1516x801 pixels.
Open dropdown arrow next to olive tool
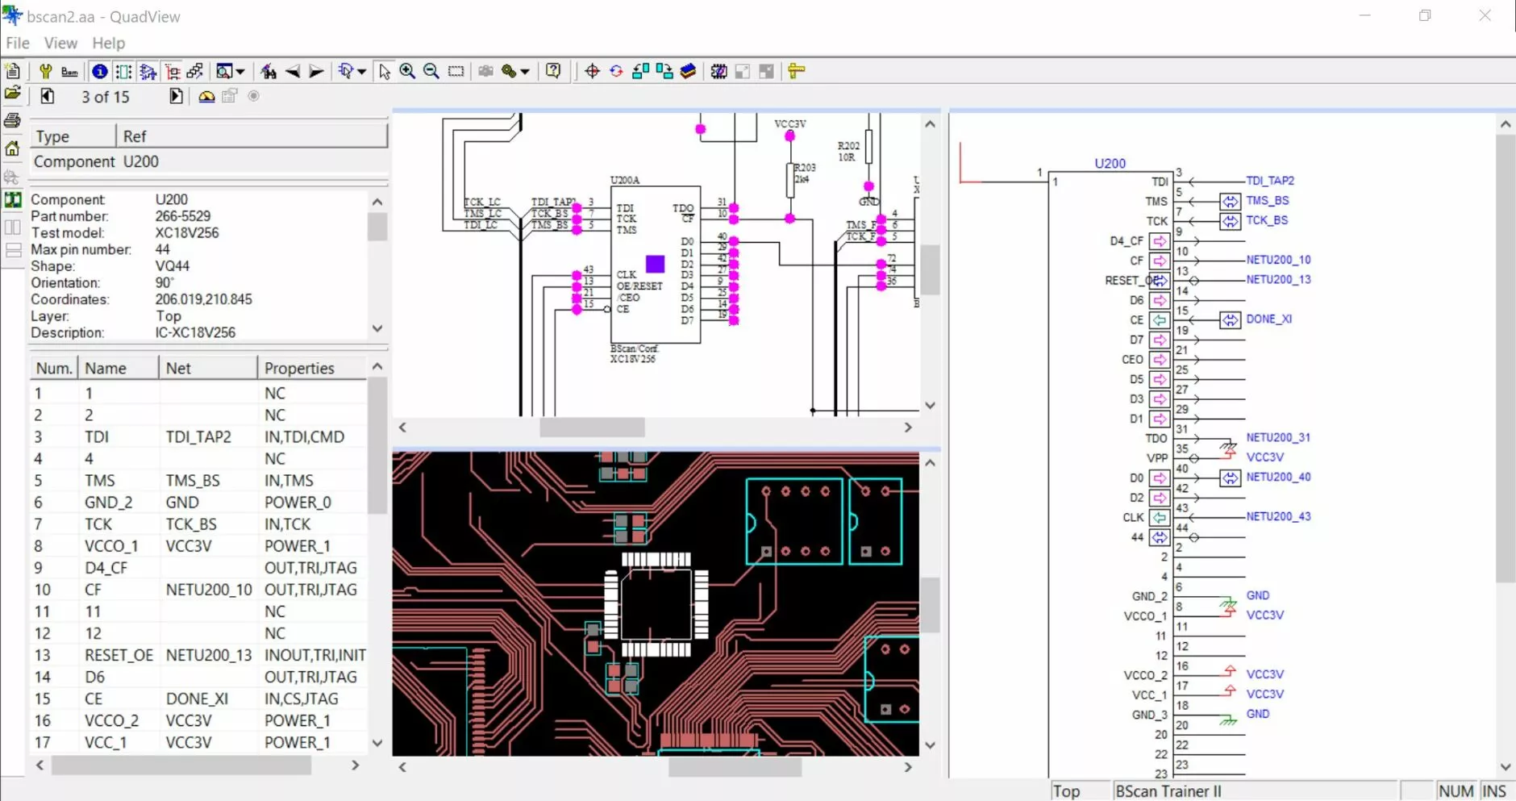point(525,71)
